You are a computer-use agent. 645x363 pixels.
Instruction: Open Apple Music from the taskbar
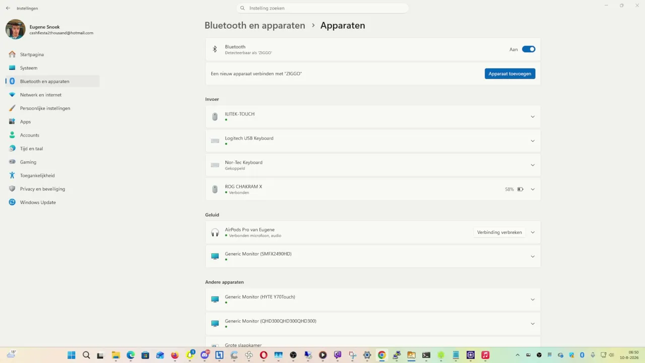tap(485, 355)
